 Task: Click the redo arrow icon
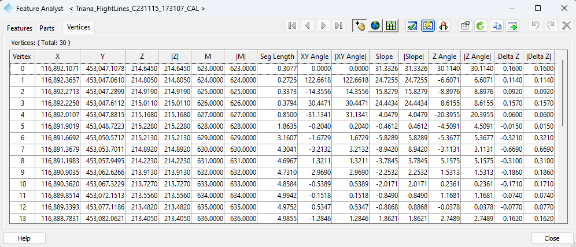551,25
